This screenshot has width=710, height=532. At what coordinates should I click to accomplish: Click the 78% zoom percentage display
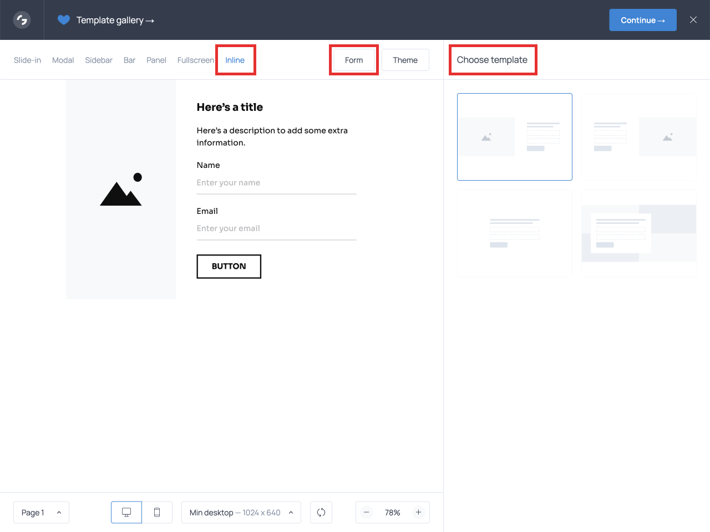click(392, 512)
